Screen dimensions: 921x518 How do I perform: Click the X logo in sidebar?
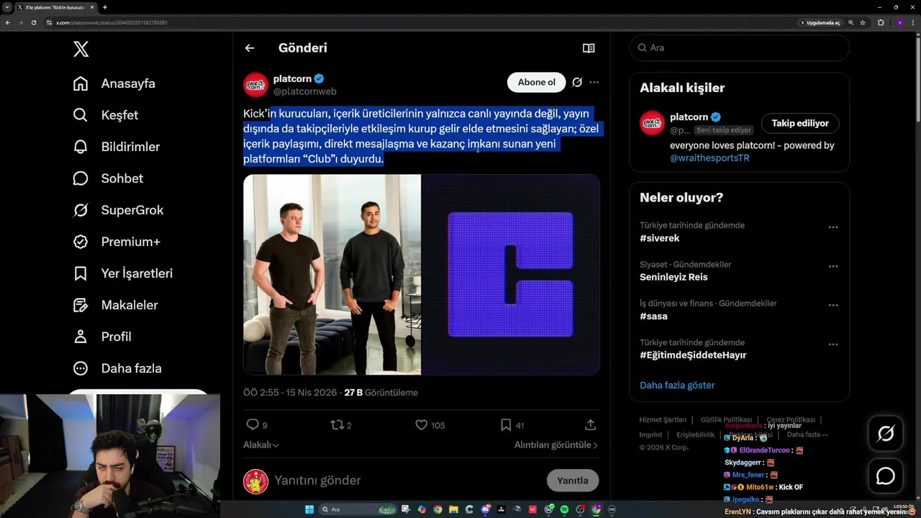pos(81,49)
